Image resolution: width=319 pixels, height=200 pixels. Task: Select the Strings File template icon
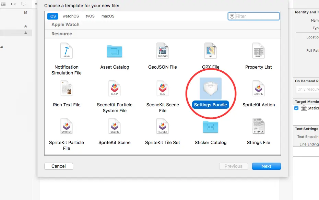[259, 126]
